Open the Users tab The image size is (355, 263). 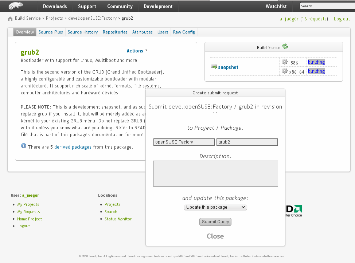163,32
